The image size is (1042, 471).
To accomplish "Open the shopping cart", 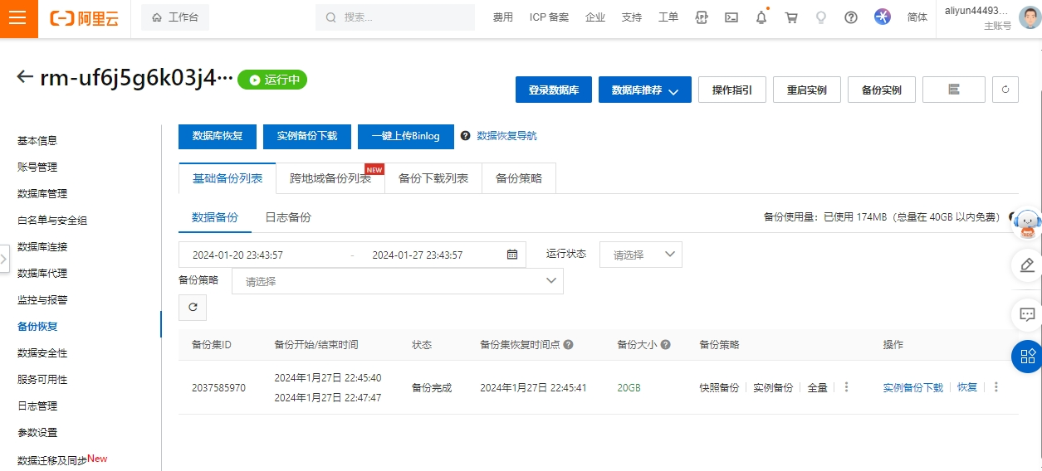I will tap(791, 17).
